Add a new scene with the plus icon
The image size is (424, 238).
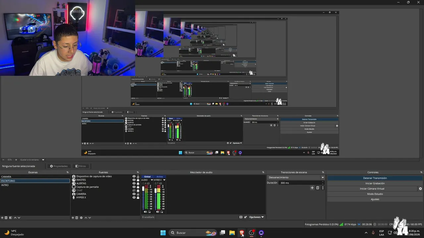coord(2,218)
